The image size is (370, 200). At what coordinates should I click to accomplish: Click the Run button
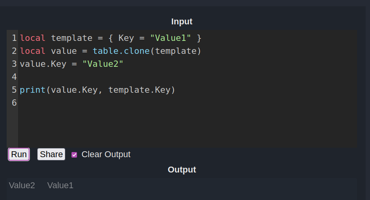[x=19, y=154]
